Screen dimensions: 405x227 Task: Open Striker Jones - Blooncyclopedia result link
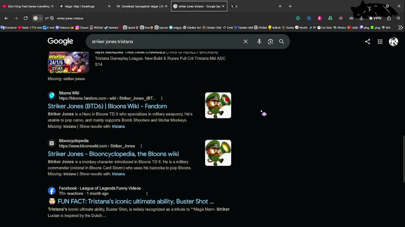(x=113, y=154)
